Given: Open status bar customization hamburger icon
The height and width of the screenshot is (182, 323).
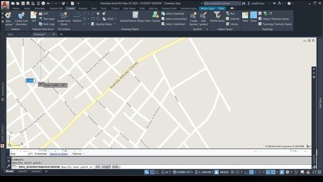Looking at the screenshot, I should click(x=319, y=172).
